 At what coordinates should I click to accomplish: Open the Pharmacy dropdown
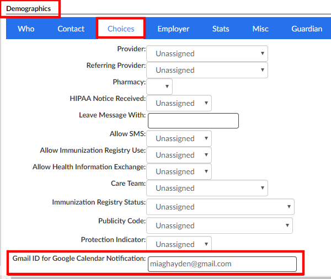pos(159,87)
